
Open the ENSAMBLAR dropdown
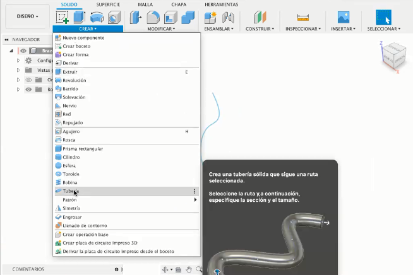[x=219, y=28]
